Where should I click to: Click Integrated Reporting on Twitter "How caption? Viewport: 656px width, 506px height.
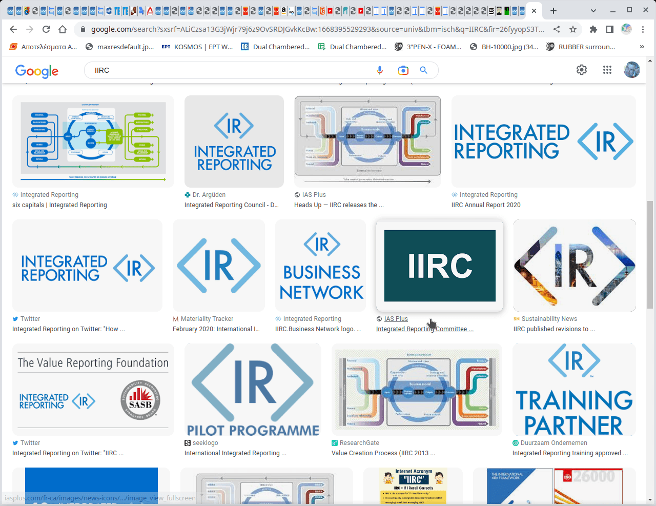[69, 329]
